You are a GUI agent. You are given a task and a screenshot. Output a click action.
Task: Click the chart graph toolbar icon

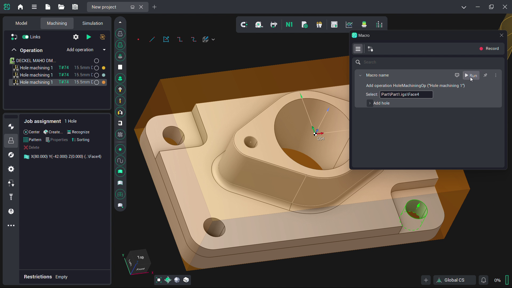pos(349,25)
